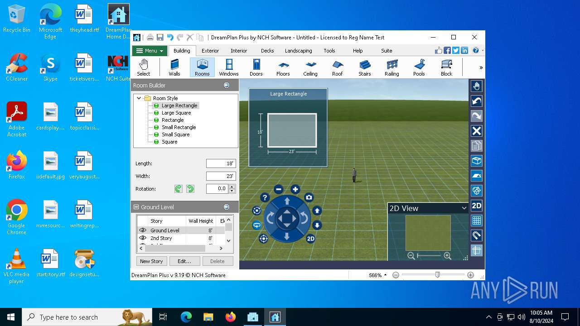Toggle Ground Level panel pin button
The height and width of the screenshot is (326, 580).
(227, 207)
